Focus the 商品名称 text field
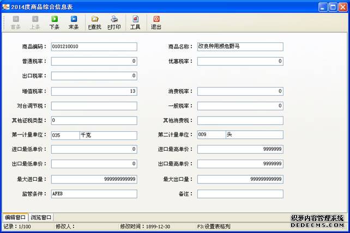The height and width of the screenshot is (233, 350). click(240, 47)
